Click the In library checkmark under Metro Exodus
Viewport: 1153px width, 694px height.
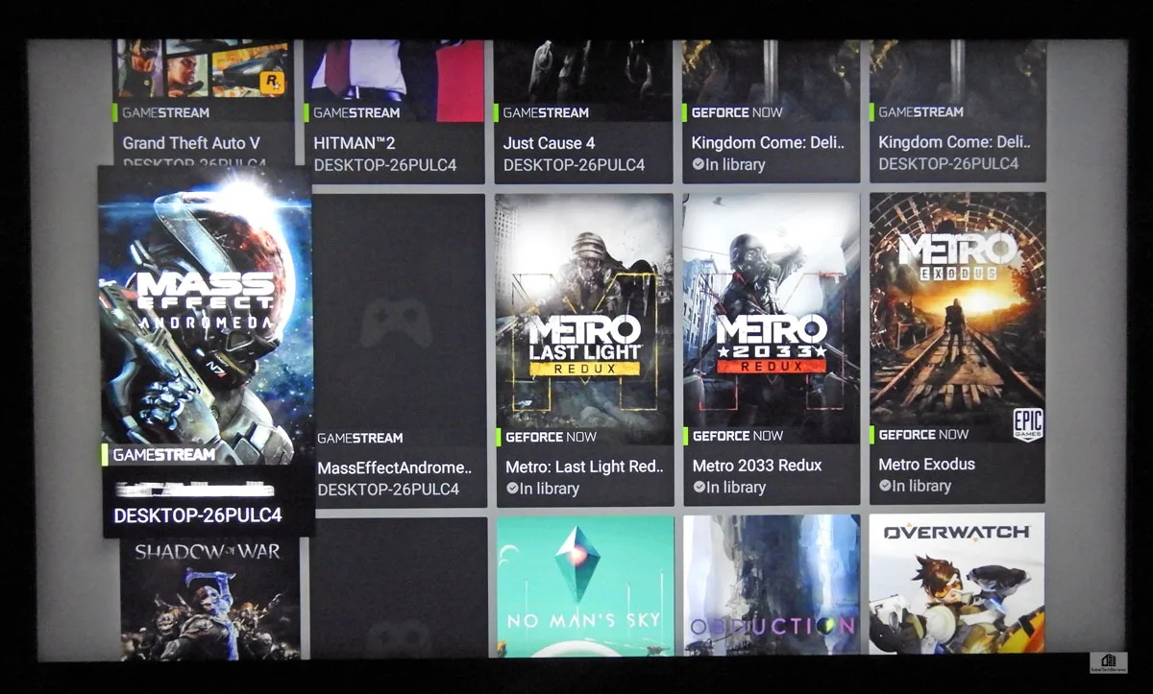(884, 486)
